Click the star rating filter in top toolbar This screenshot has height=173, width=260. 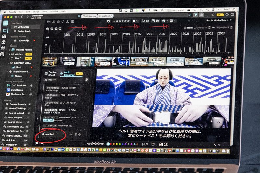tap(122, 21)
